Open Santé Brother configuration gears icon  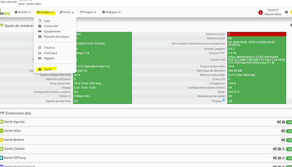tap(283, 140)
